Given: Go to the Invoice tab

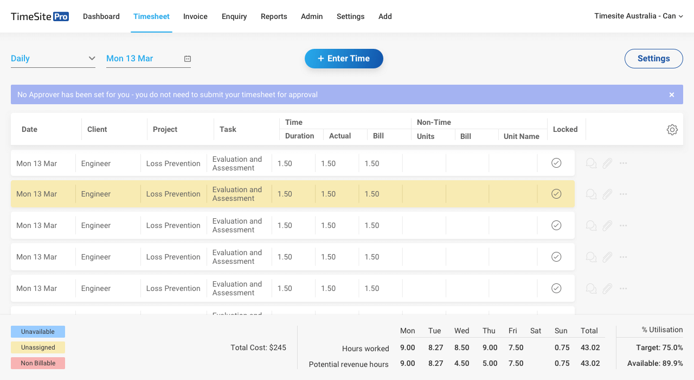Looking at the screenshot, I should [x=195, y=16].
